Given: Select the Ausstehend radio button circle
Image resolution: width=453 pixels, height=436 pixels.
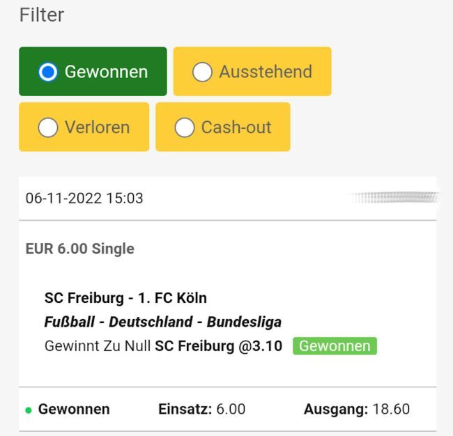Looking at the screenshot, I should pos(202,72).
